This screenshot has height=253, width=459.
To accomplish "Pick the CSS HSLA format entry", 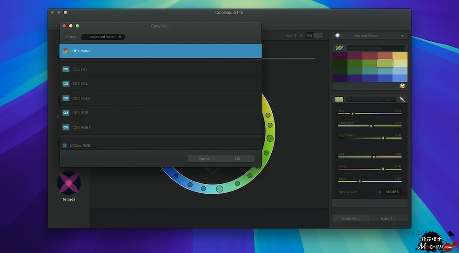I will pos(81,99).
